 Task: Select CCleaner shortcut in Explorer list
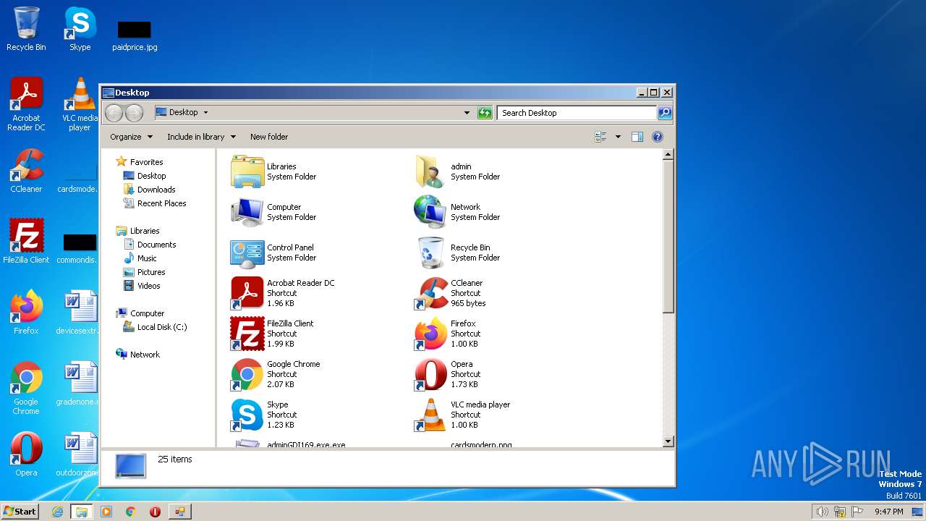point(431,293)
